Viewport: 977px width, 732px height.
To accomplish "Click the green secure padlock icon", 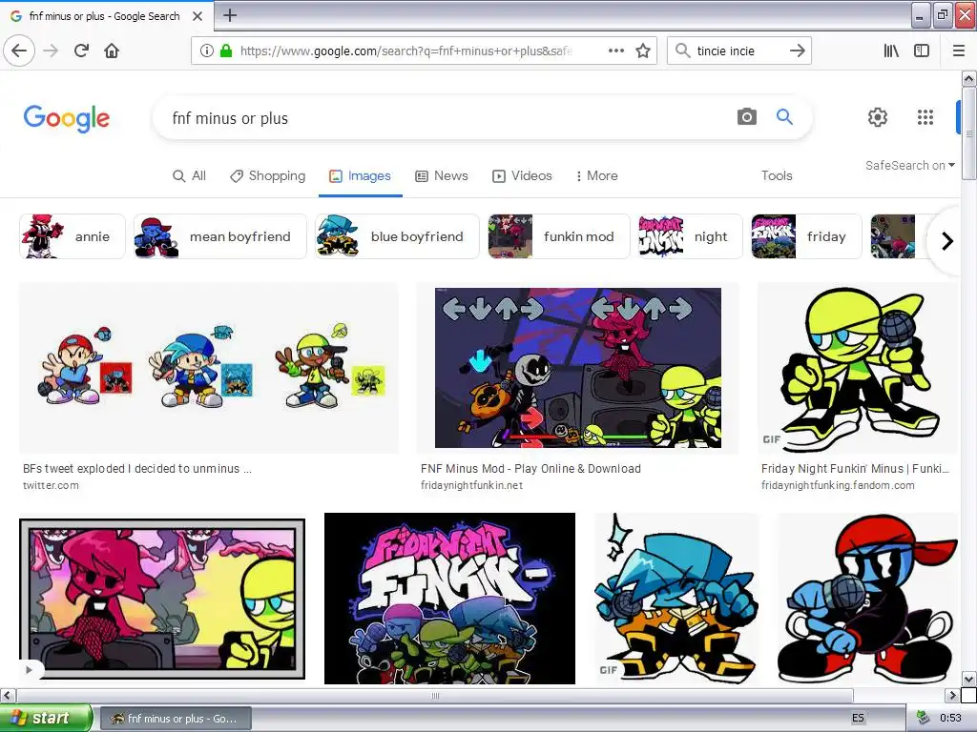I will 226,51.
